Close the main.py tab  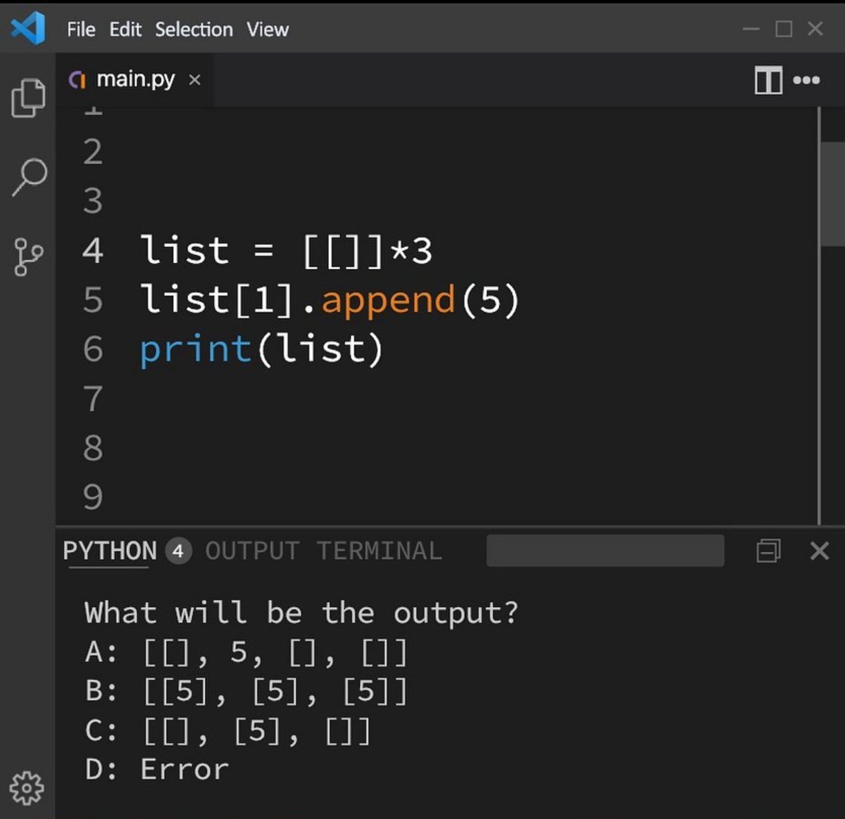click(x=195, y=80)
